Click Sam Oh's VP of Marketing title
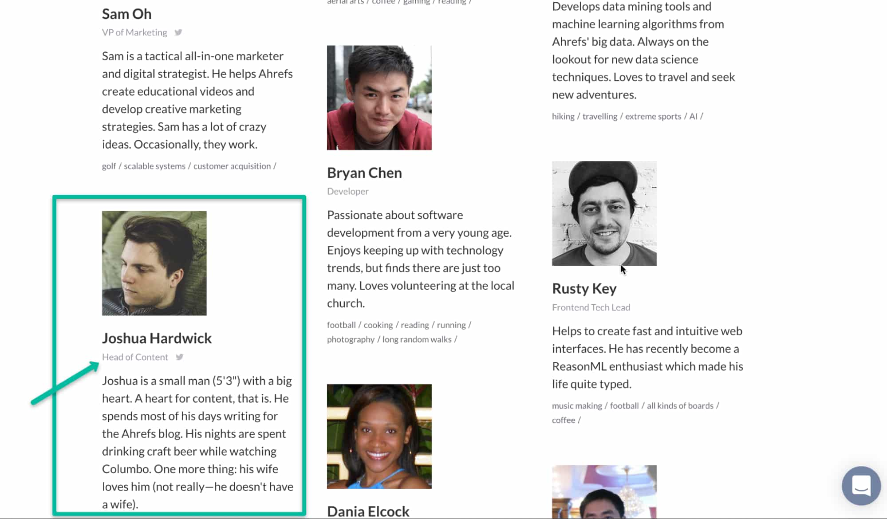Screen dimensions: 887x519 [134, 32]
